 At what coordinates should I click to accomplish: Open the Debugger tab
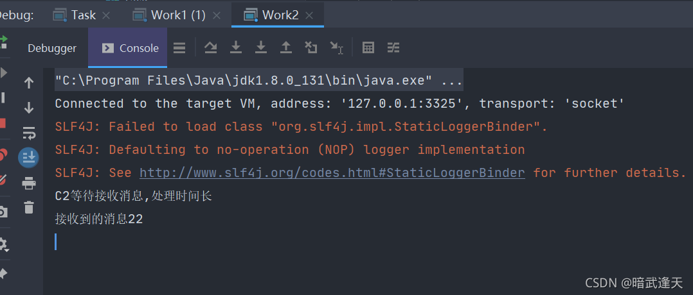tap(52, 48)
